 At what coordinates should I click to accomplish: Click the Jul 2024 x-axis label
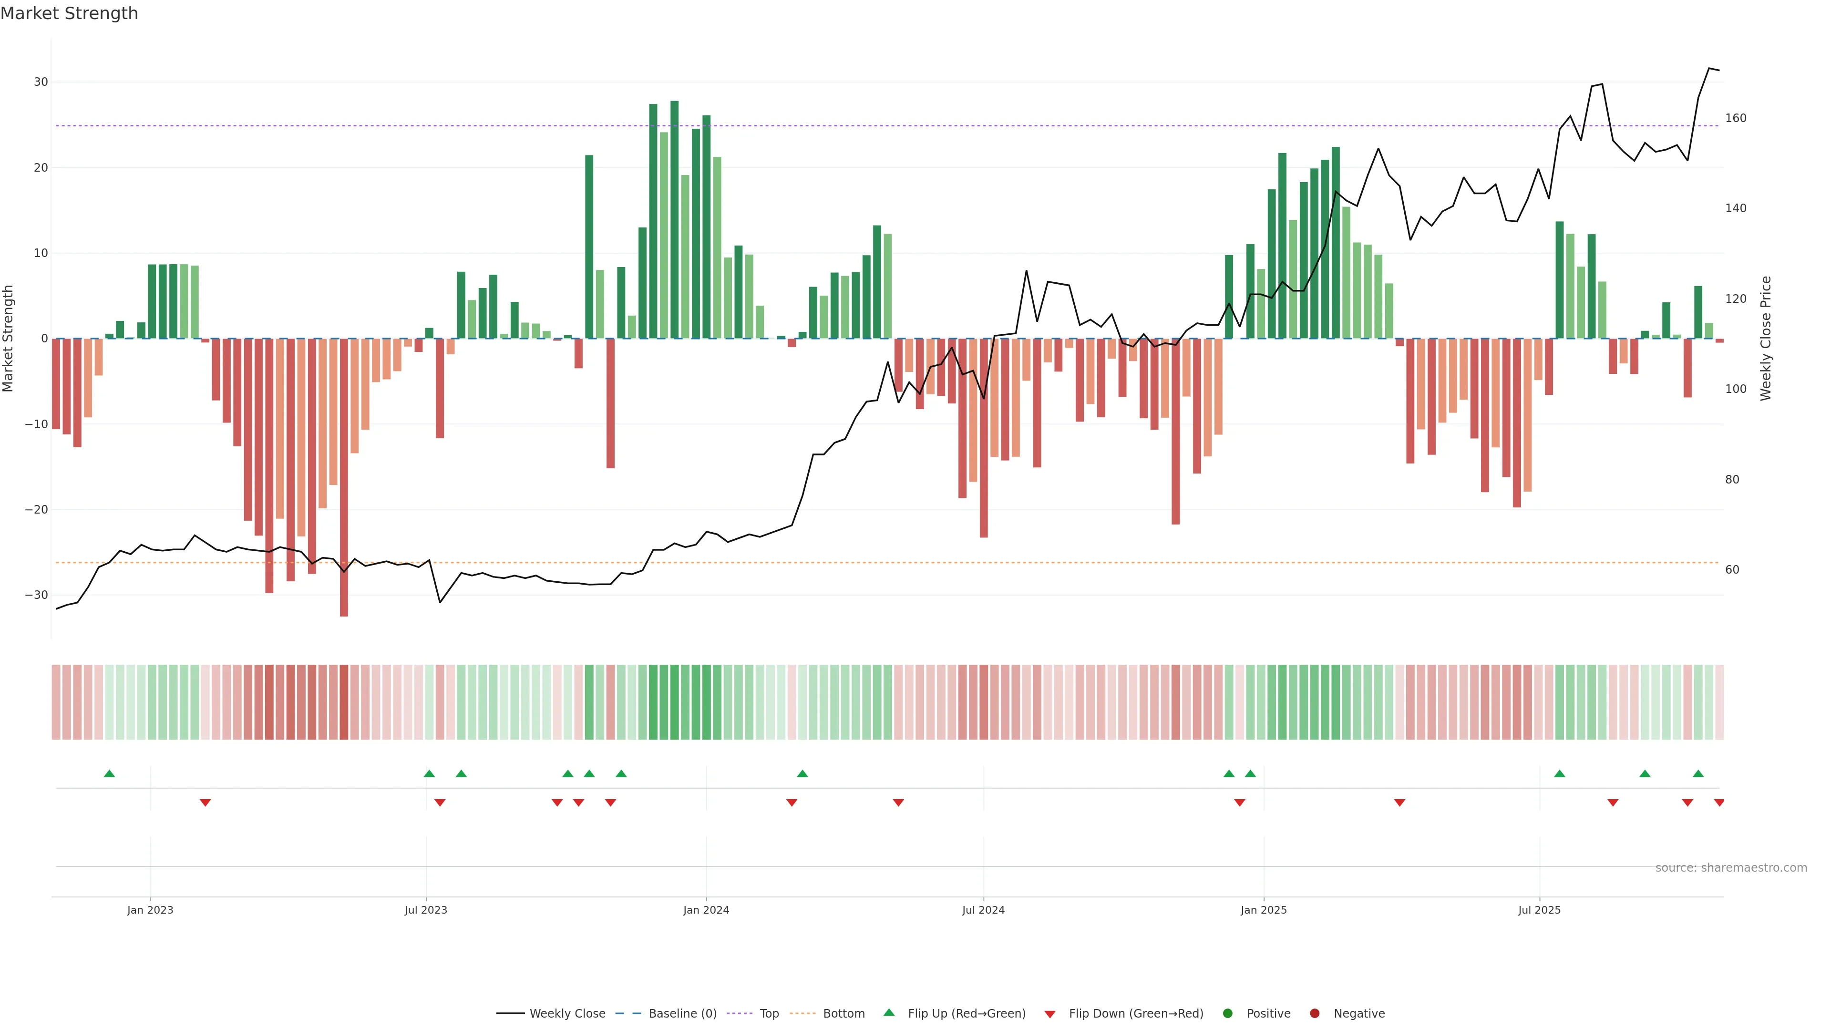[983, 910]
